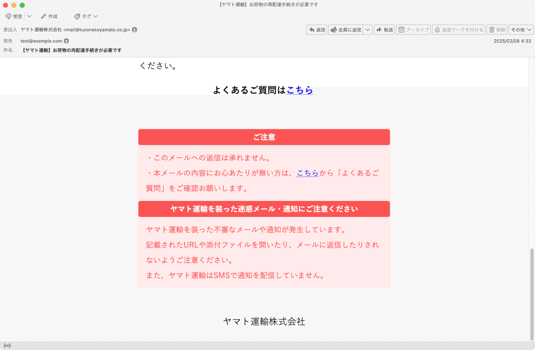Click the 受信 (Get Messages) button
535x350 pixels.
(13, 16)
